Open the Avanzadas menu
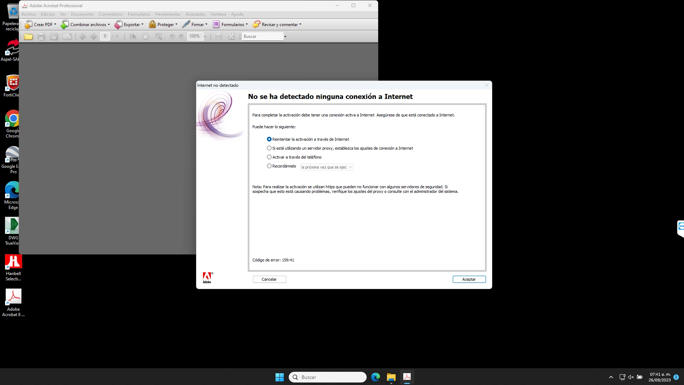The height and width of the screenshot is (385, 684). pyautogui.click(x=195, y=14)
